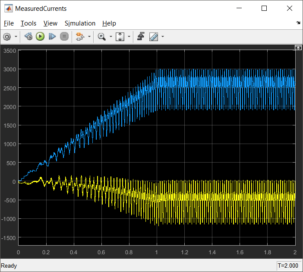Toggle the Cursor Measurements ruler icon
Screen dimensions: 303x272
pyautogui.click(x=154, y=37)
